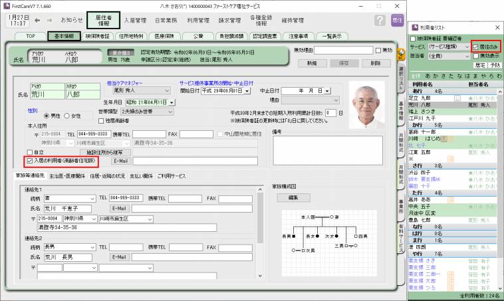Image resolution: width=504 pixels, height=301 pixels.
Task: Expand the 世帯類型 dropdown
Action: pos(170,113)
